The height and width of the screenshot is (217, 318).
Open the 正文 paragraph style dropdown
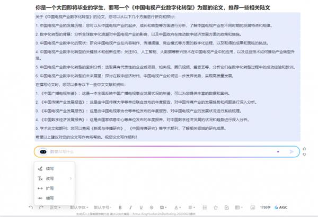55,207
